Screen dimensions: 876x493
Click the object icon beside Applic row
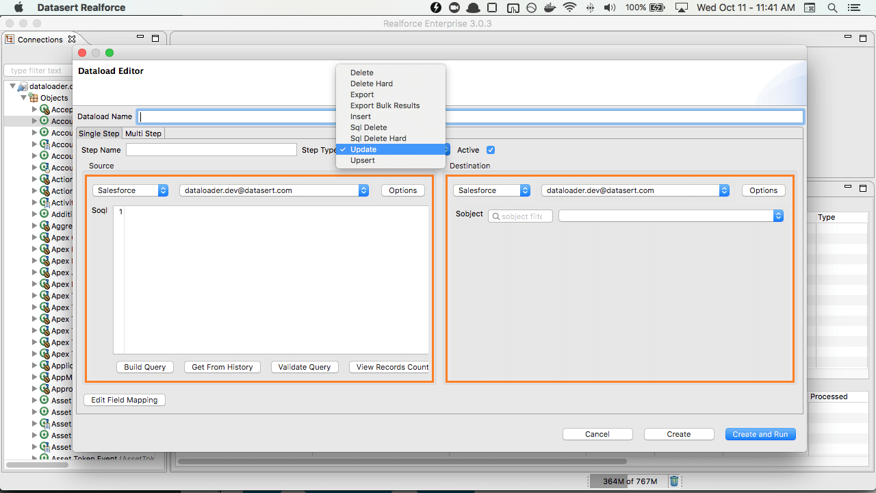44,366
